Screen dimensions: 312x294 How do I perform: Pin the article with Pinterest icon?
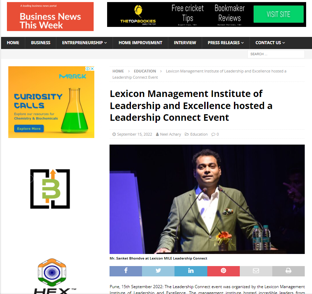(x=224, y=271)
